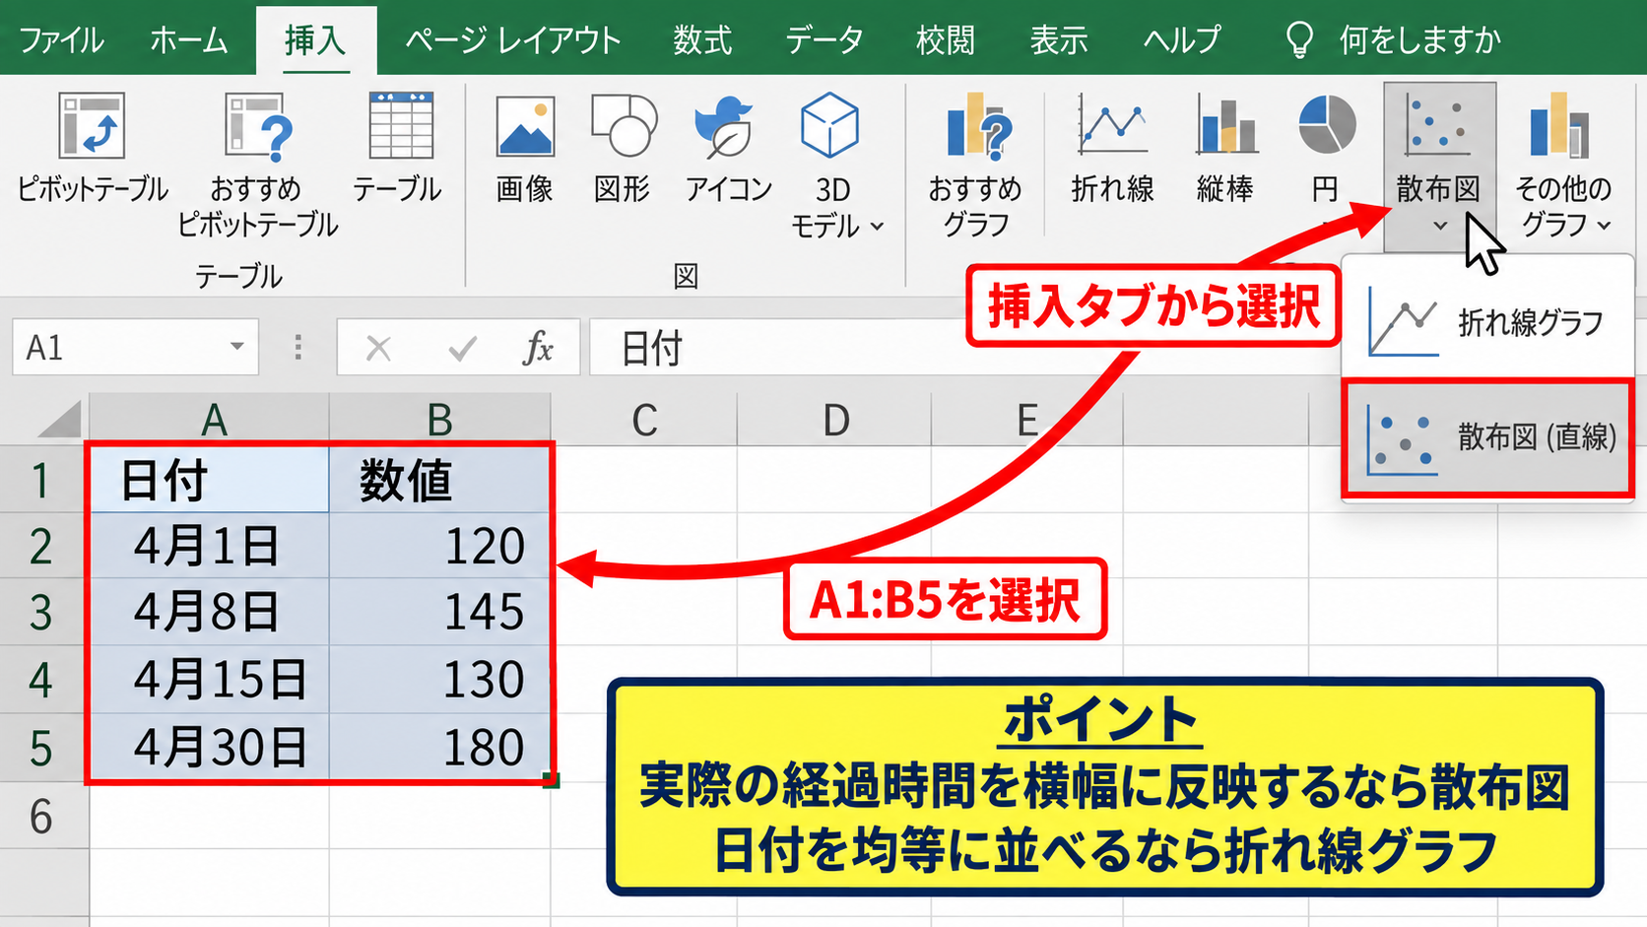This screenshot has width=1647, height=927.
Task: Open the Shapes (図形) gallery
Action: coord(623,148)
